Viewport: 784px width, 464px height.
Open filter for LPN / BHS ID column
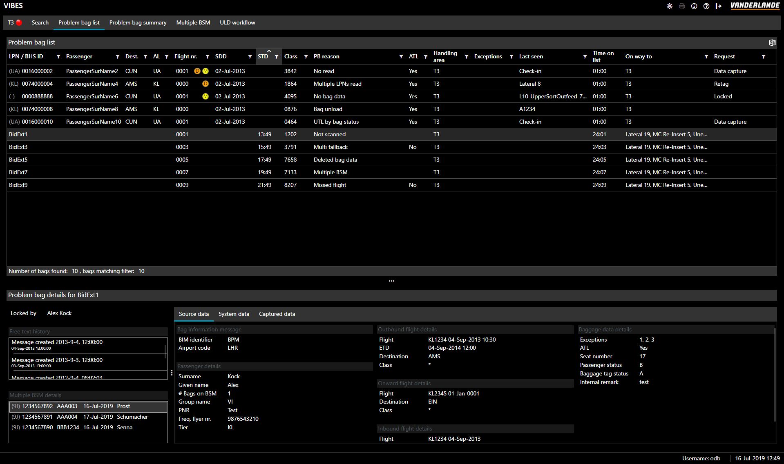pyautogui.click(x=58, y=57)
